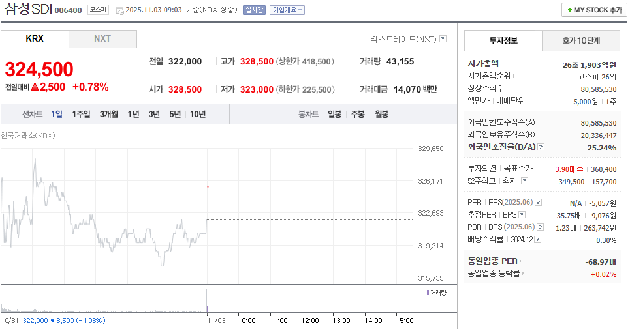Open the PBR BPS(2025.06) help icon
Screen dimensions: 630x329
coord(540,227)
